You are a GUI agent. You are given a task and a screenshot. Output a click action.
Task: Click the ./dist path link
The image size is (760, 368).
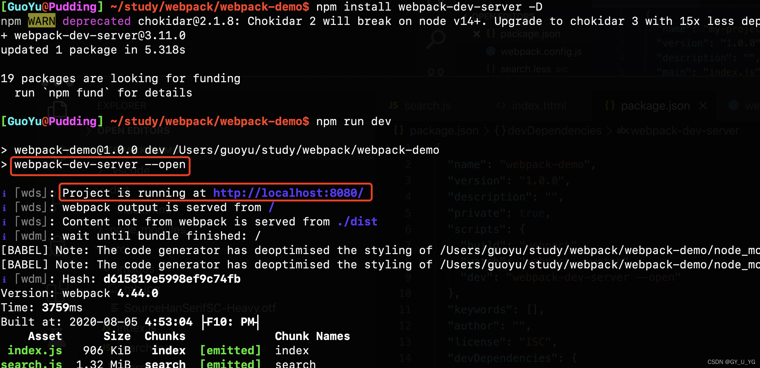358,222
